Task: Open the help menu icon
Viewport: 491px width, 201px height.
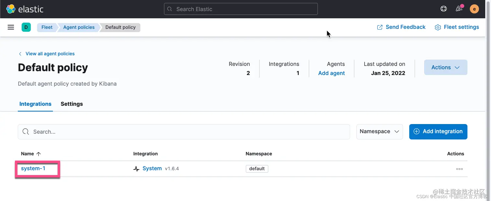Action: [x=443, y=9]
